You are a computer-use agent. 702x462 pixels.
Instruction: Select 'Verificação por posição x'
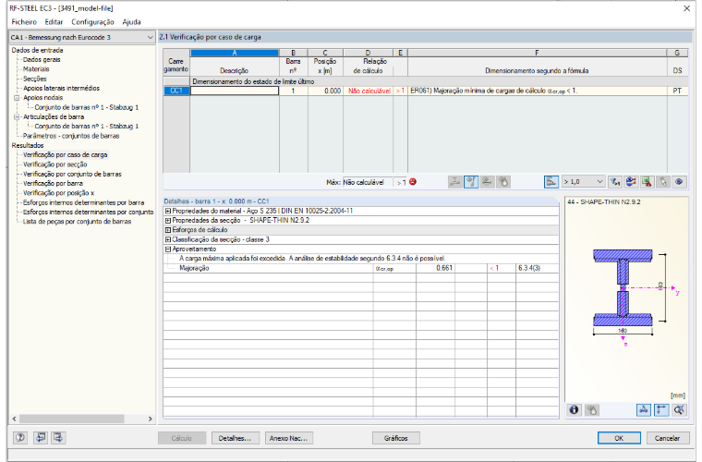58,193
